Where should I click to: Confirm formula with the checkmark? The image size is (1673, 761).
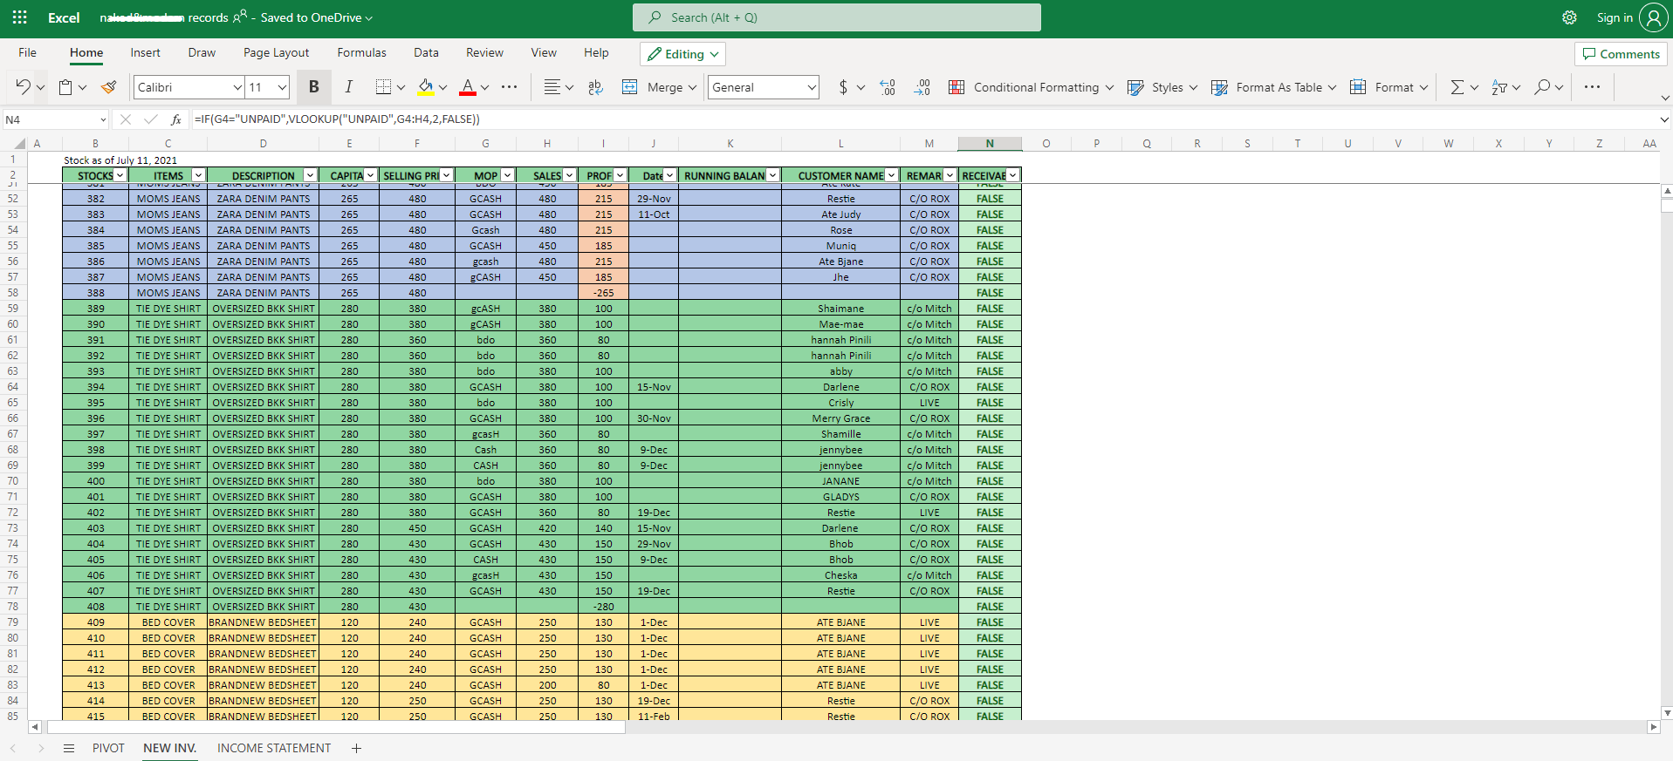pyautogui.click(x=151, y=119)
